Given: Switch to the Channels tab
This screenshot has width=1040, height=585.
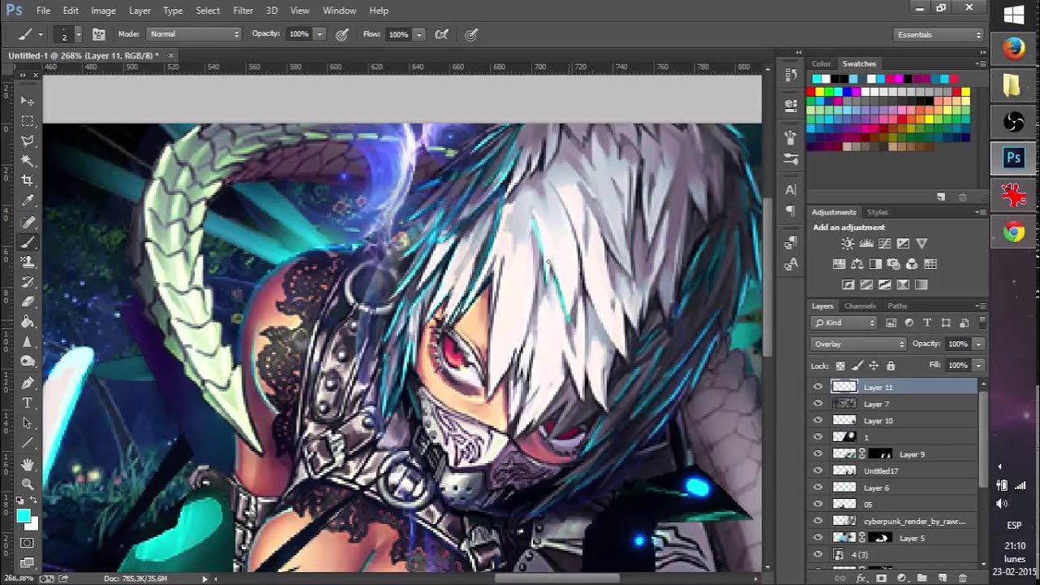Looking at the screenshot, I should click(860, 306).
